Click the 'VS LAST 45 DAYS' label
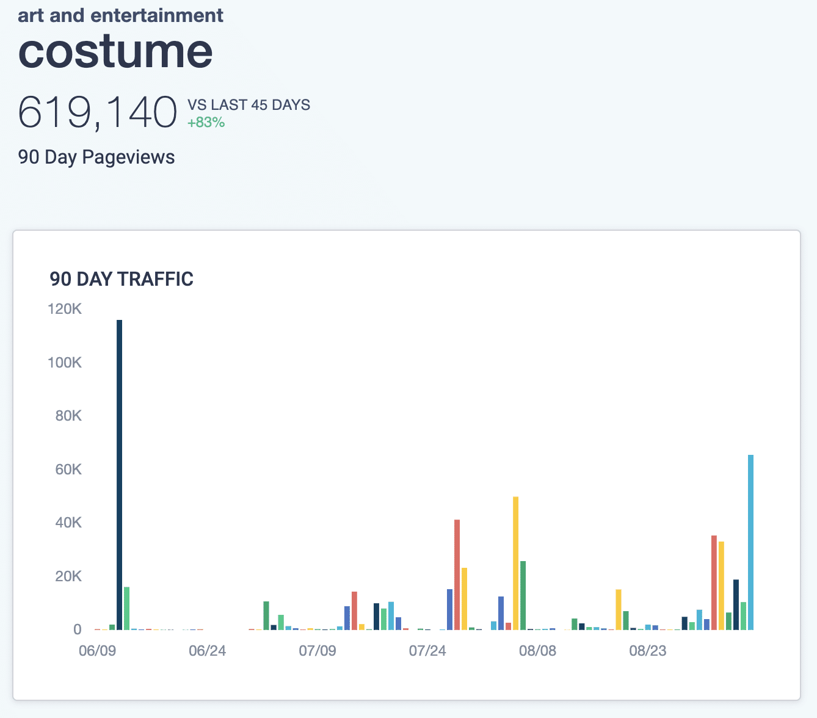This screenshot has width=817, height=718. coord(249,105)
